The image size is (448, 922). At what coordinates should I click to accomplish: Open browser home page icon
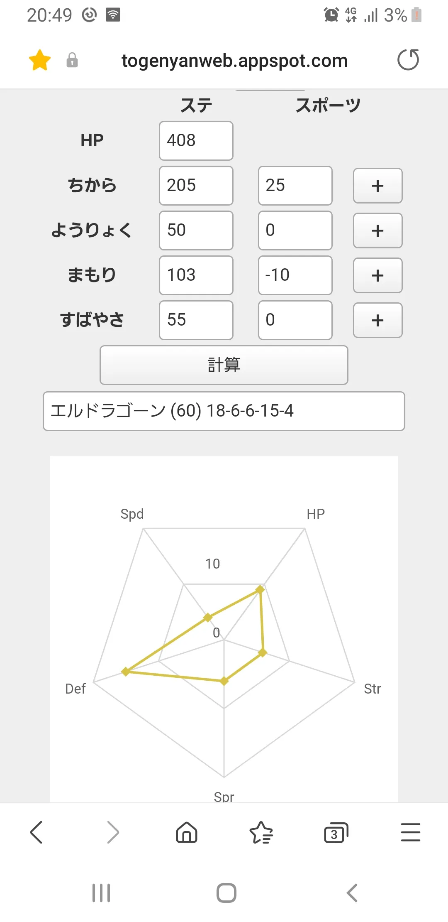[x=187, y=832]
